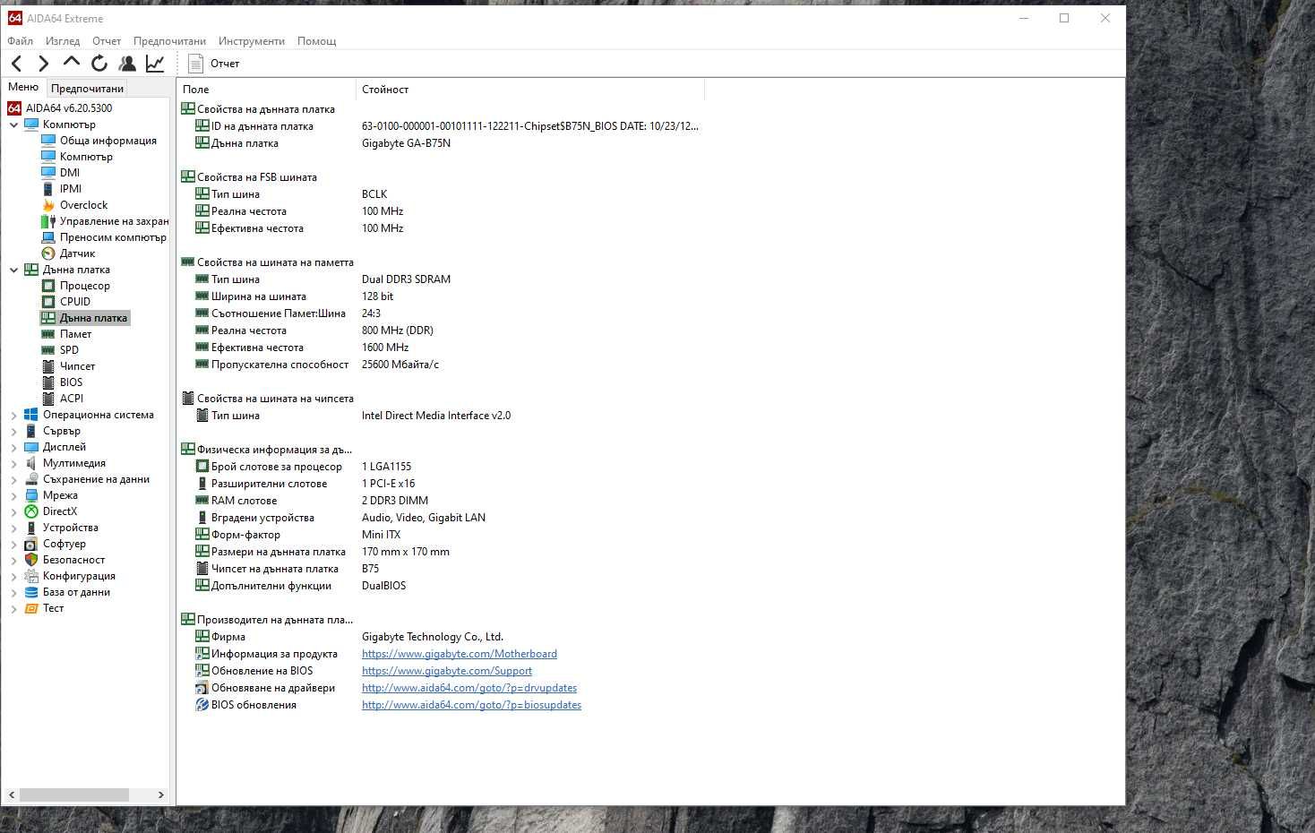
Task: Click the Чипсет icon in tree
Action: click(48, 366)
